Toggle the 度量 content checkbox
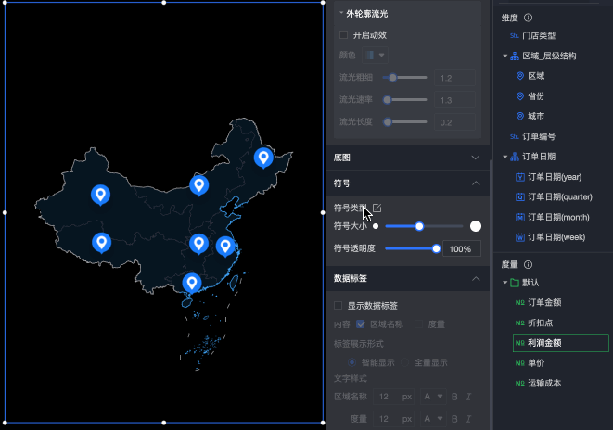The height and width of the screenshot is (430, 613). 418,324
